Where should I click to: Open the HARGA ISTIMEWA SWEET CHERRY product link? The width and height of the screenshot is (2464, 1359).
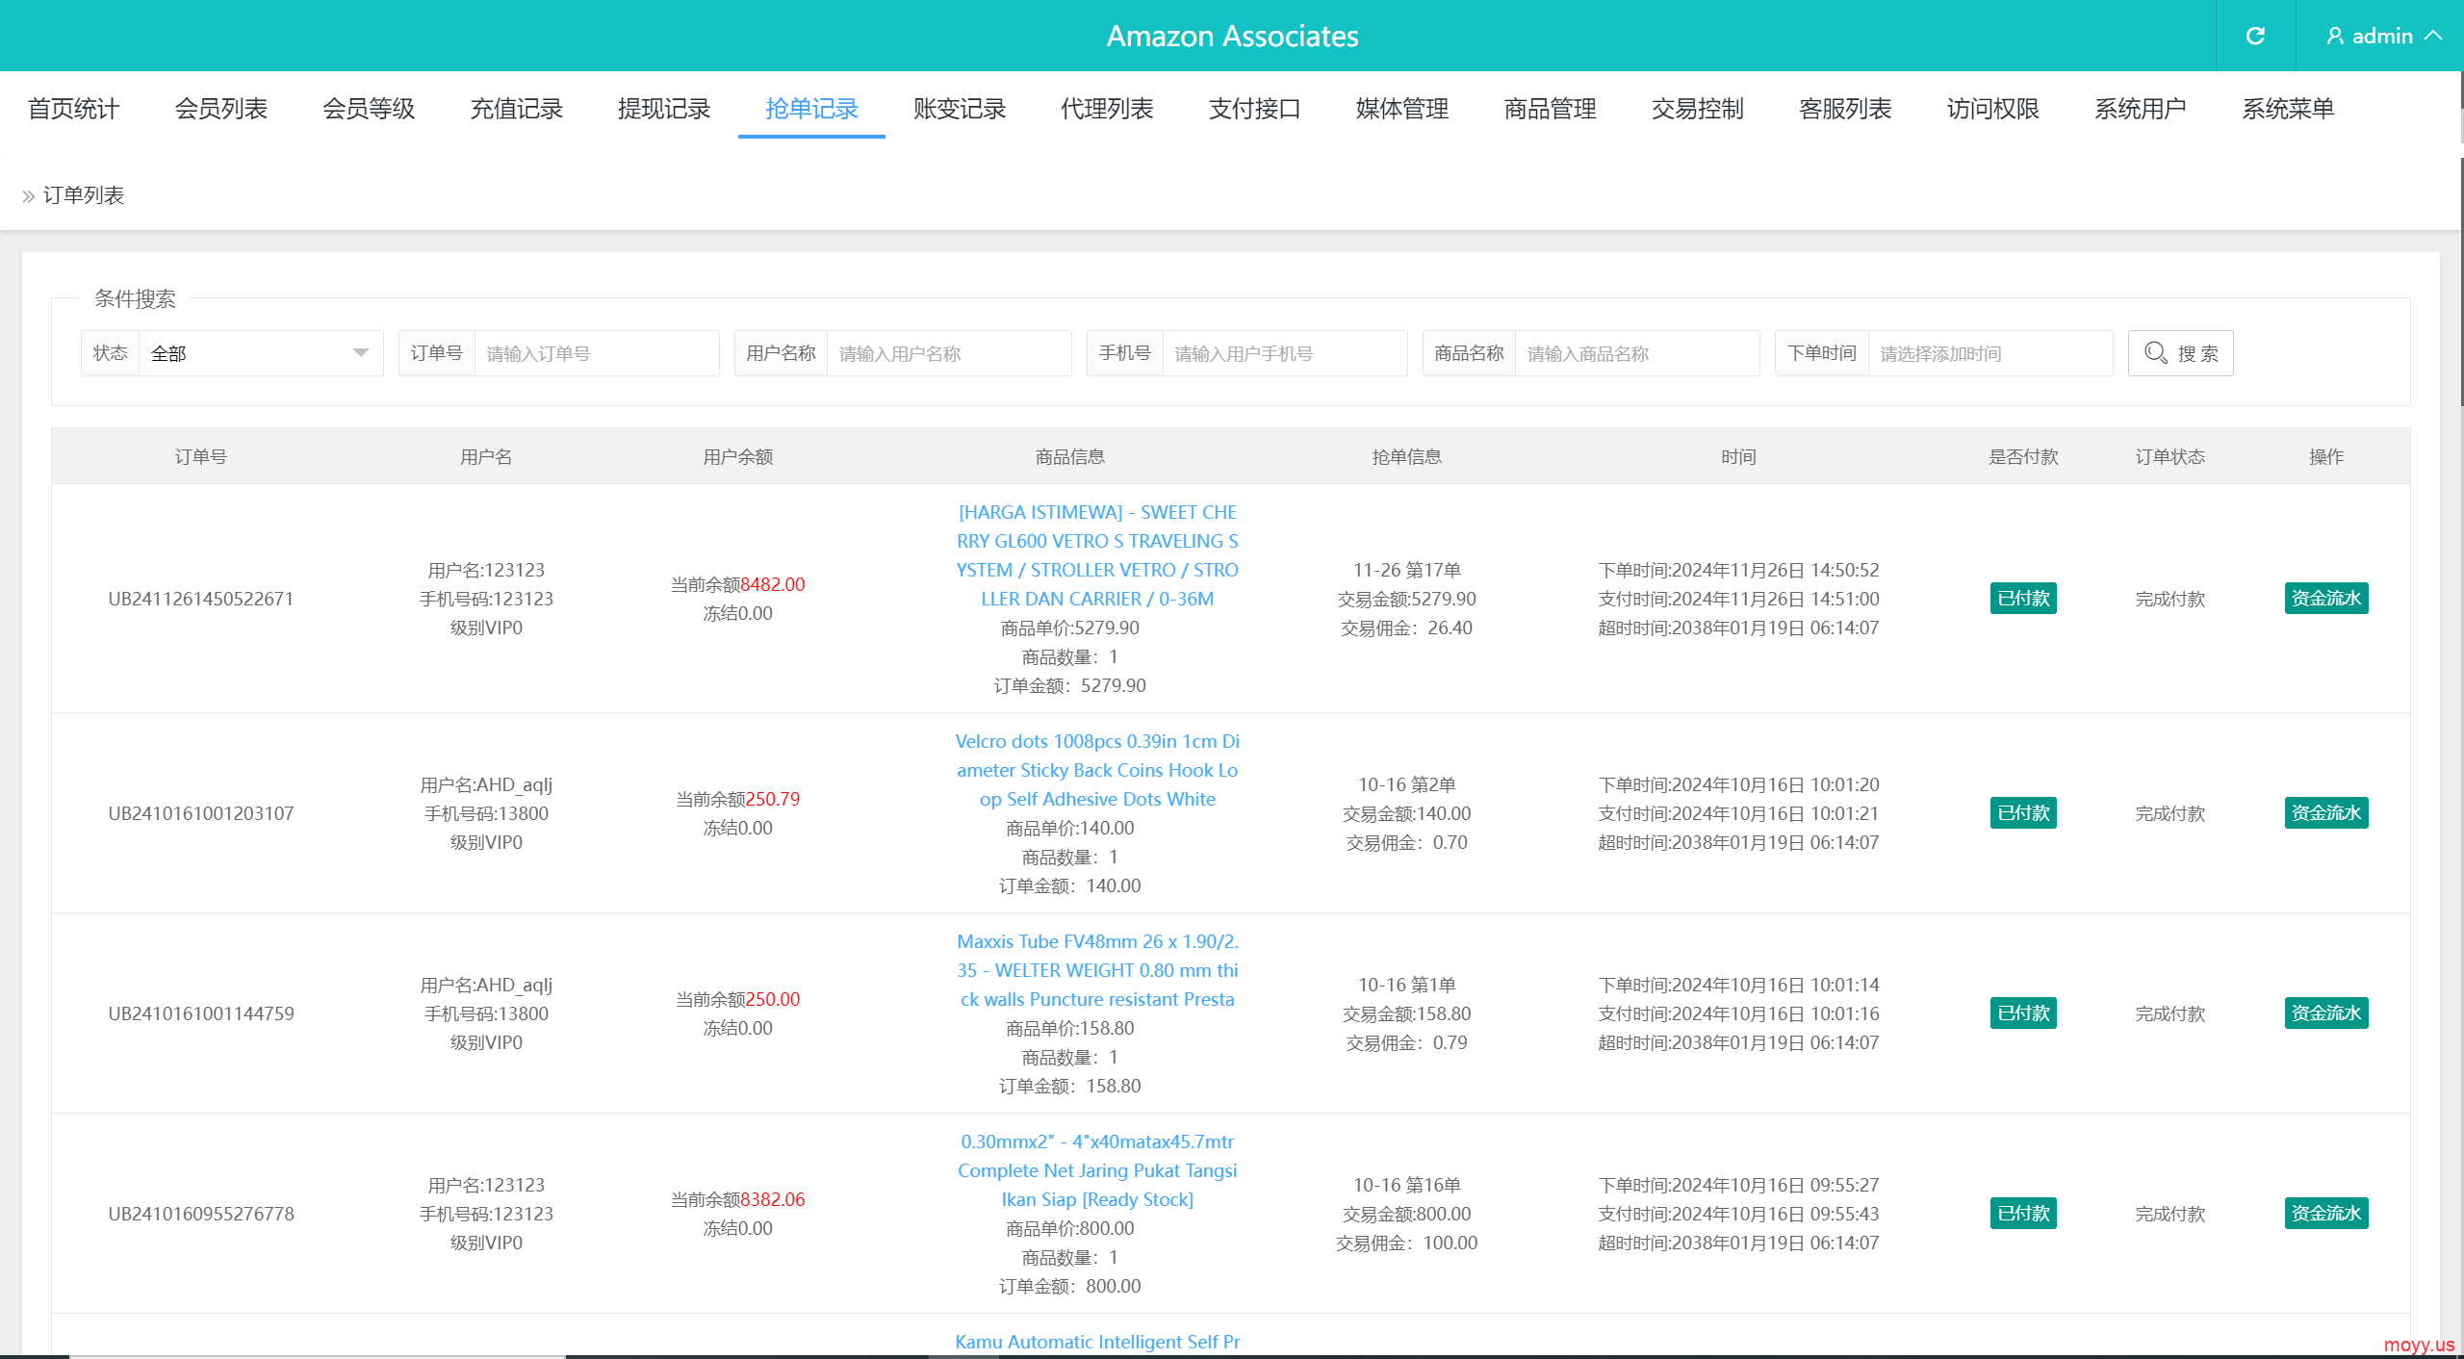[1097, 555]
